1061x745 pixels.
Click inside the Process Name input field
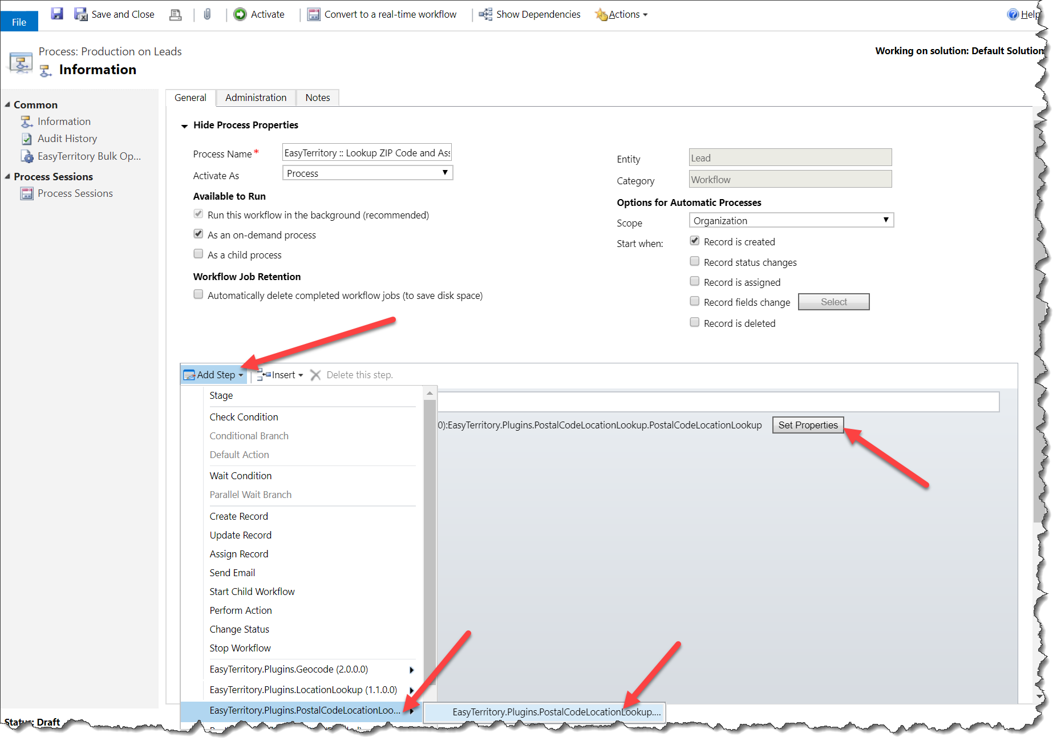pos(366,152)
